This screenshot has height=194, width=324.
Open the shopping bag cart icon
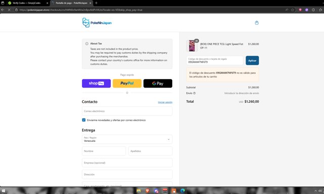click(257, 23)
